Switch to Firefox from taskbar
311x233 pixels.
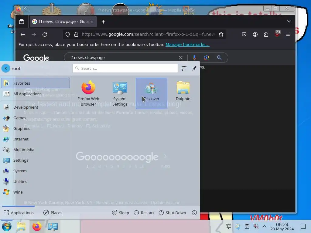[x=37, y=226]
